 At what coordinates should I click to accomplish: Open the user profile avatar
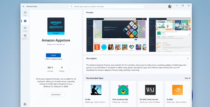click(170, 7)
